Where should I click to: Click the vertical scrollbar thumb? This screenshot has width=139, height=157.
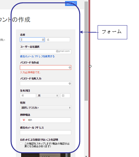[86, 51]
